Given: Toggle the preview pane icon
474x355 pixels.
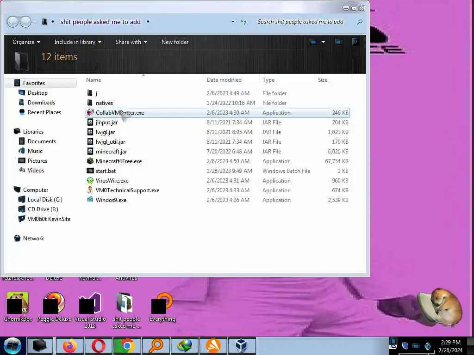Looking at the screenshot, I should click(x=338, y=42).
